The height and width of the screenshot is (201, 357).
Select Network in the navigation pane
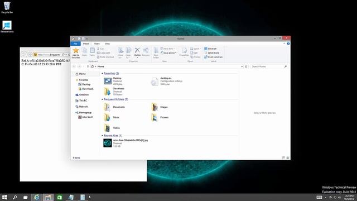point(81,107)
